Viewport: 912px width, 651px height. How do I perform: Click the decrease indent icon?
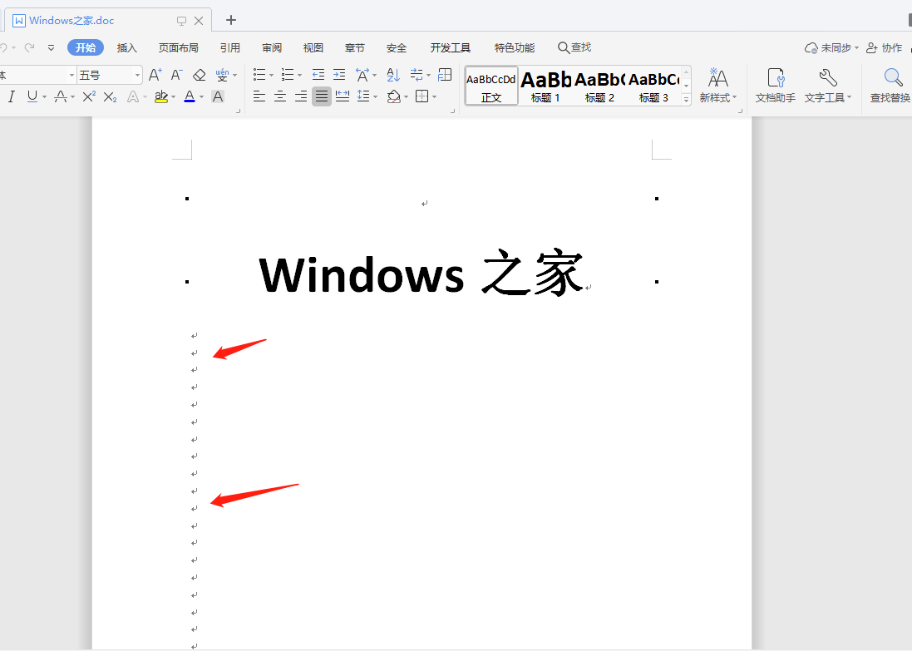[x=318, y=75]
